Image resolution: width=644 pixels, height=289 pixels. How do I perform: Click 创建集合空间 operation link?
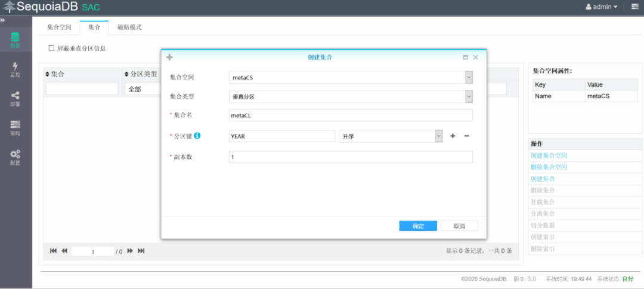tap(549, 156)
